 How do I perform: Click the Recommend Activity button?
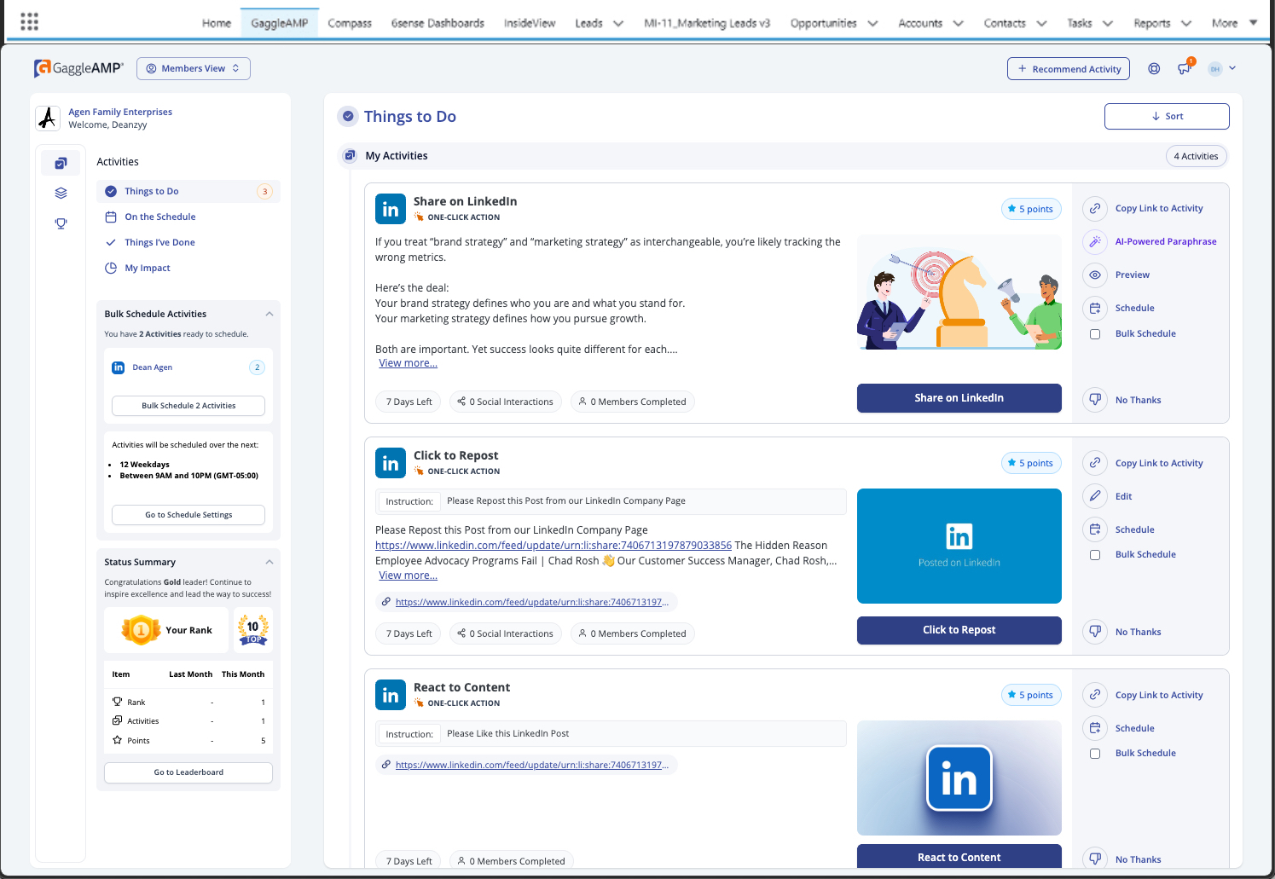tap(1069, 69)
